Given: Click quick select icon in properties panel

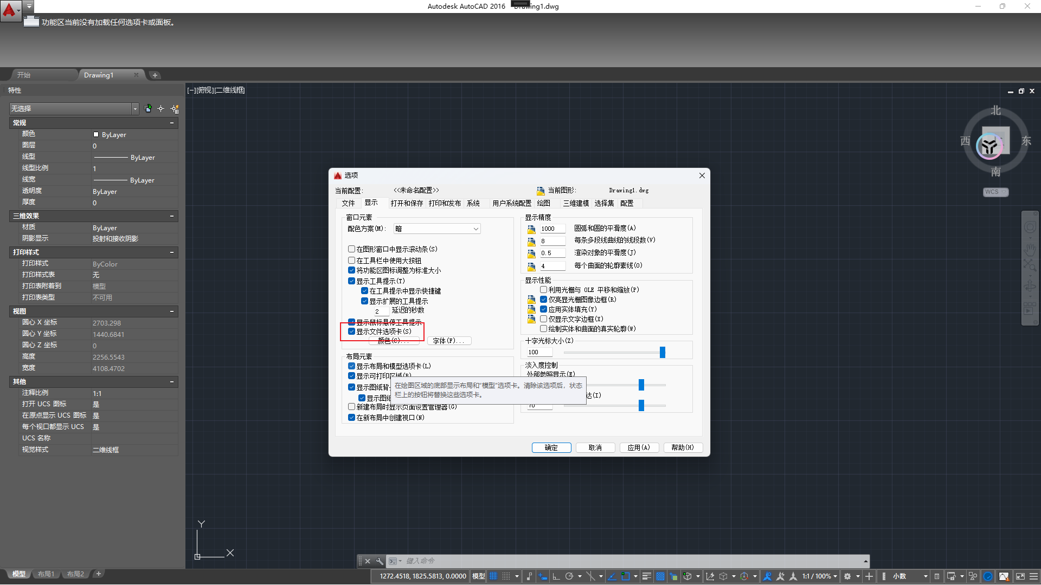Looking at the screenshot, I should click(175, 109).
